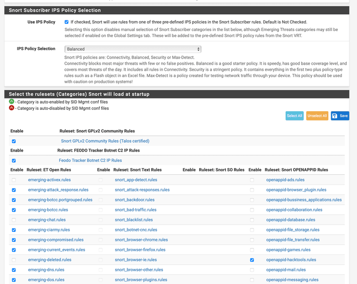This screenshot has height=284, width=357.
Task: Open openappid-collaboration.rules link
Action: click(x=294, y=210)
